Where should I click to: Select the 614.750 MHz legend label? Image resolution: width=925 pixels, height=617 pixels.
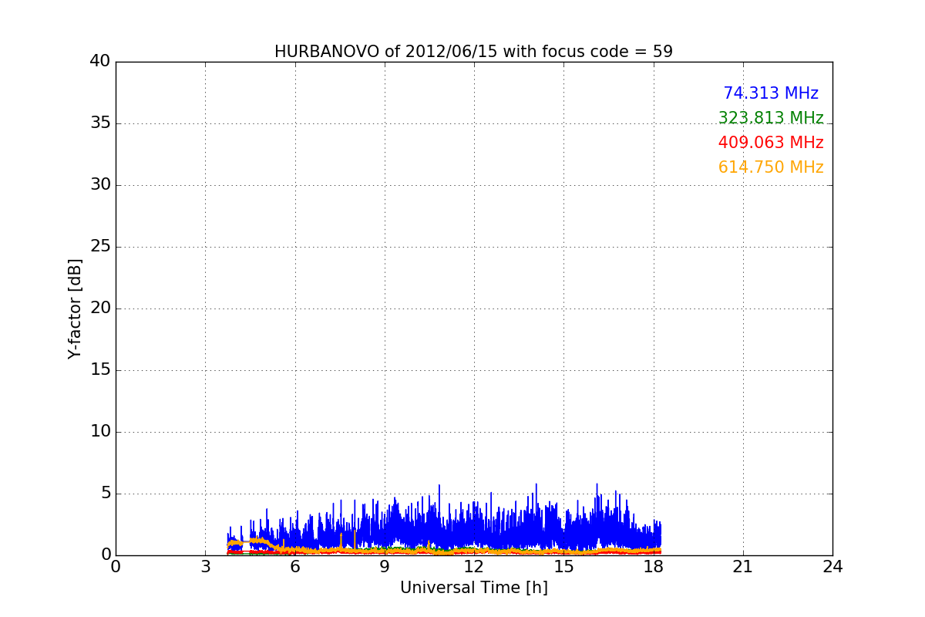click(x=771, y=167)
